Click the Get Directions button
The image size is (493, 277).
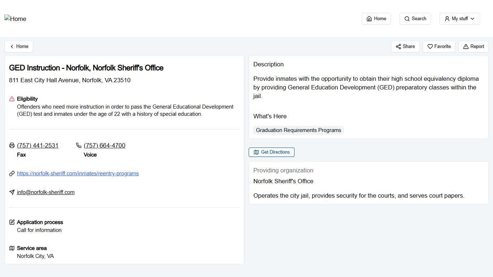tap(271, 152)
